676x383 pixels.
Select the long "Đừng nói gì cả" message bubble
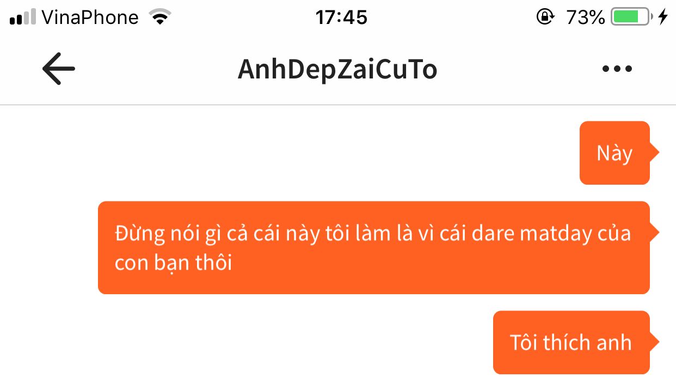373,248
